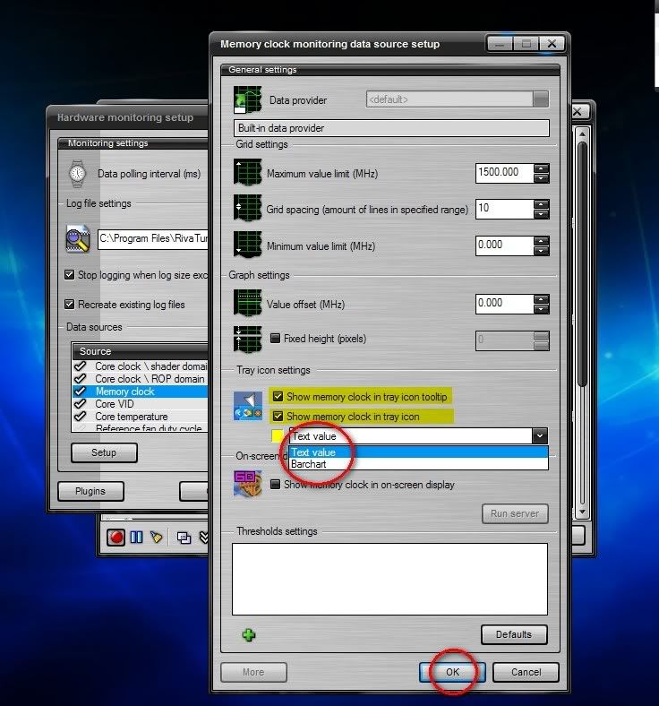Image resolution: width=659 pixels, height=706 pixels.
Task: Click the log file browse magnifier icon
Action: [78, 239]
